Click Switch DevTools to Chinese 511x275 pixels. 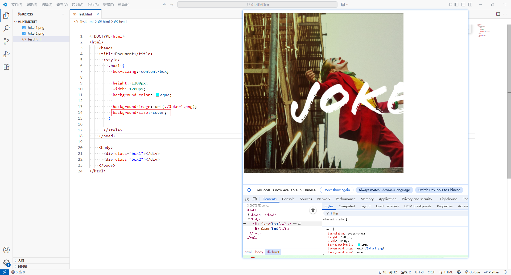[x=439, y=190]
